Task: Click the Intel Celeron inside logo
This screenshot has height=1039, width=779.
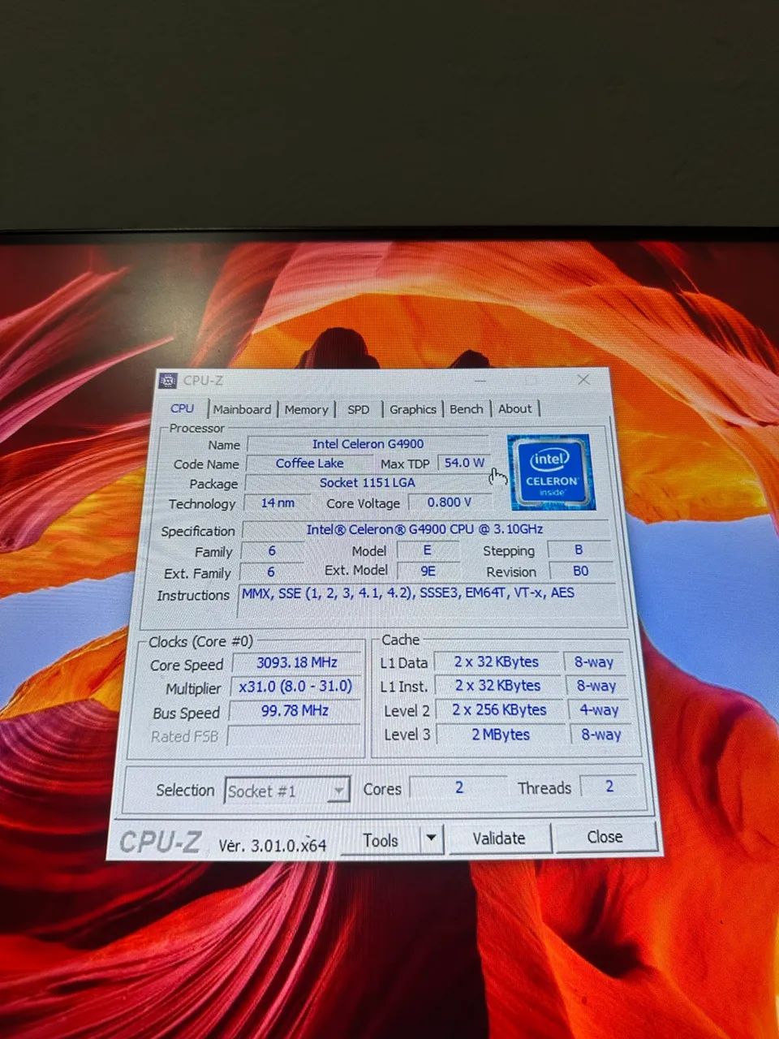Action: point(551,472)
